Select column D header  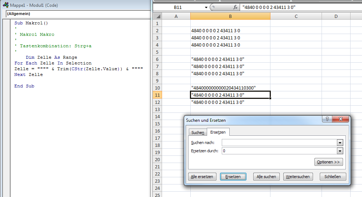(x=336, y=16)
